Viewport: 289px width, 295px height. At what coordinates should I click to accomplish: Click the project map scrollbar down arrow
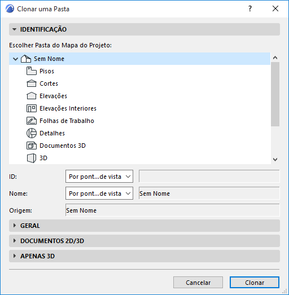pyautogui.click(x=275, y=160)
